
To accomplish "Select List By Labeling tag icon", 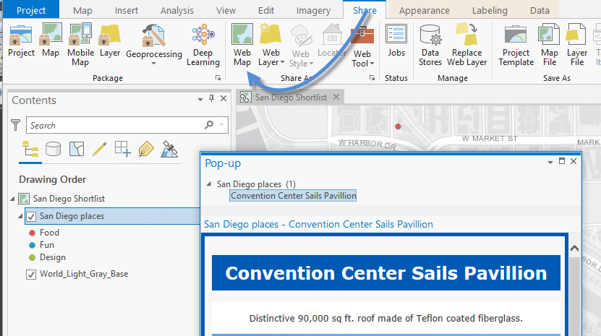I will click(146, 149).
